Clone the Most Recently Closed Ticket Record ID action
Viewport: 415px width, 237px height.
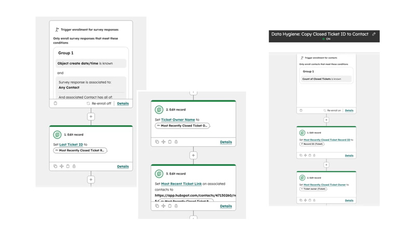[x=301, y=155]
